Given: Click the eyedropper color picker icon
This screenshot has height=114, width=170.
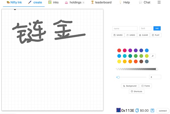Looking at the screenshot, I should click(x=153, y=56).
